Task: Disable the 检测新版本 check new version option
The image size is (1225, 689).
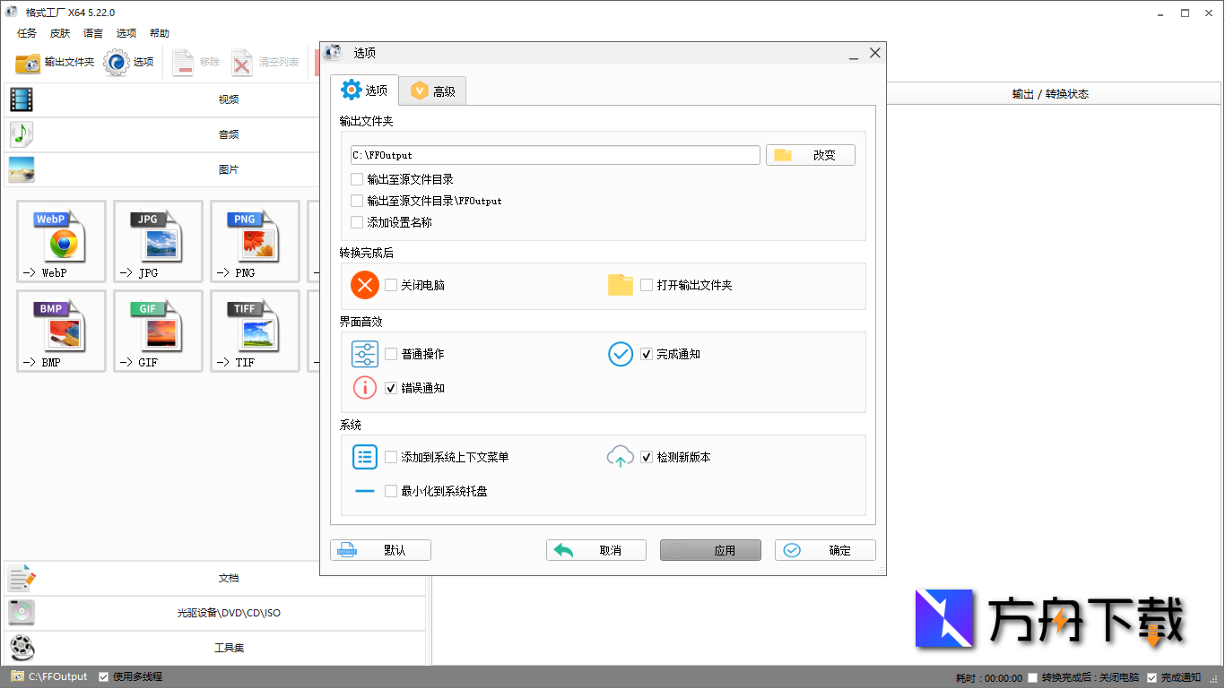Action: pos(647,456)
